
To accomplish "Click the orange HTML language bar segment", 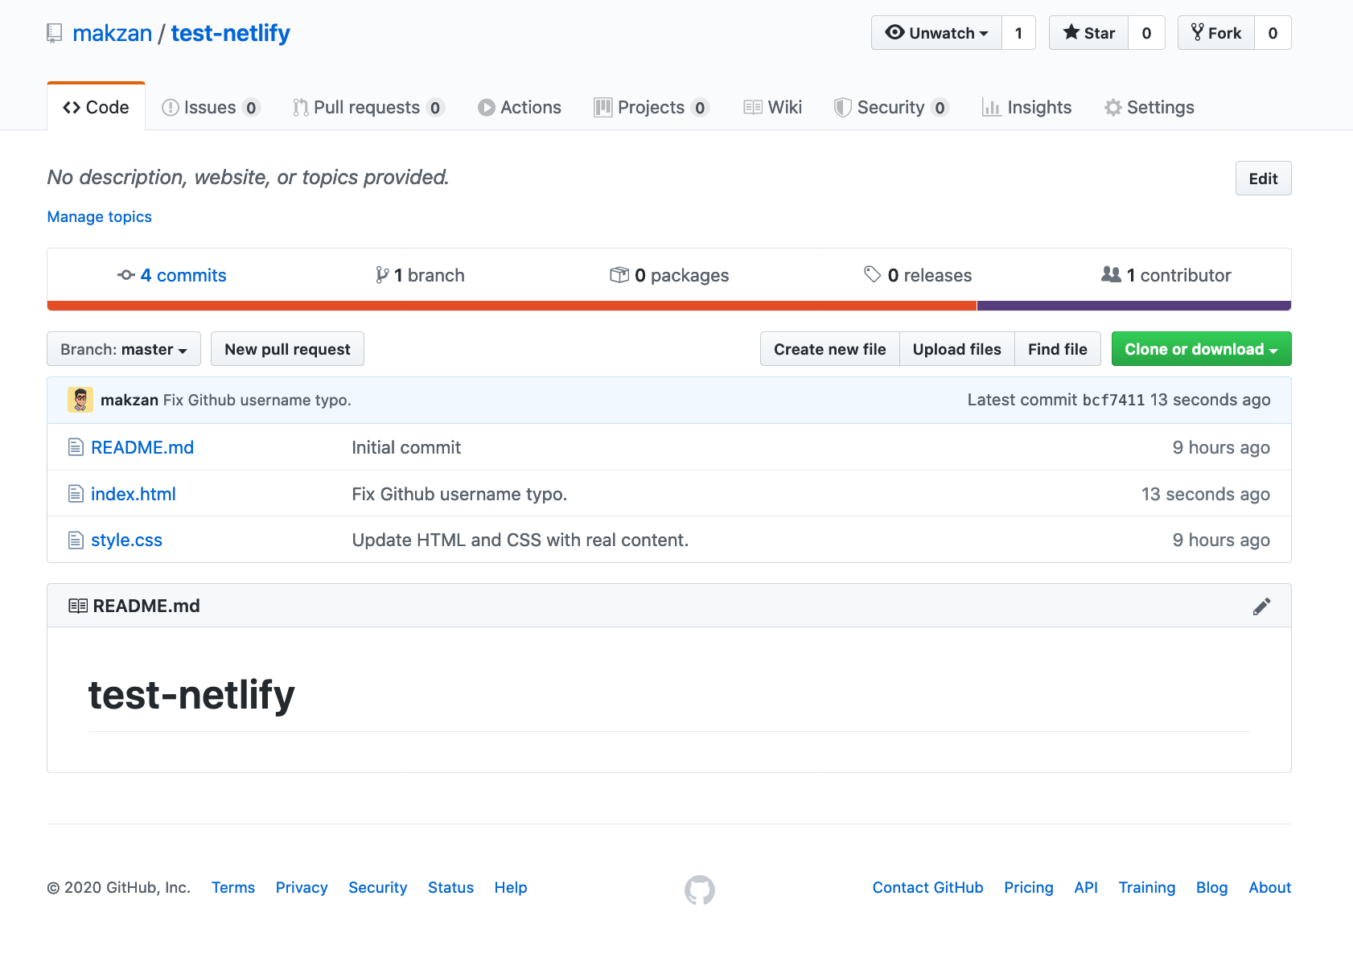I will pyautogui.click(x=512, y=306).
